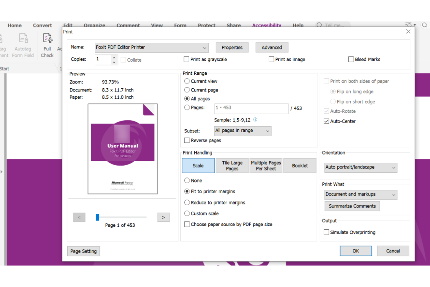Click the Copies input field
The width and height of the screenshot is (430, 287).
(x=103, y=60)
